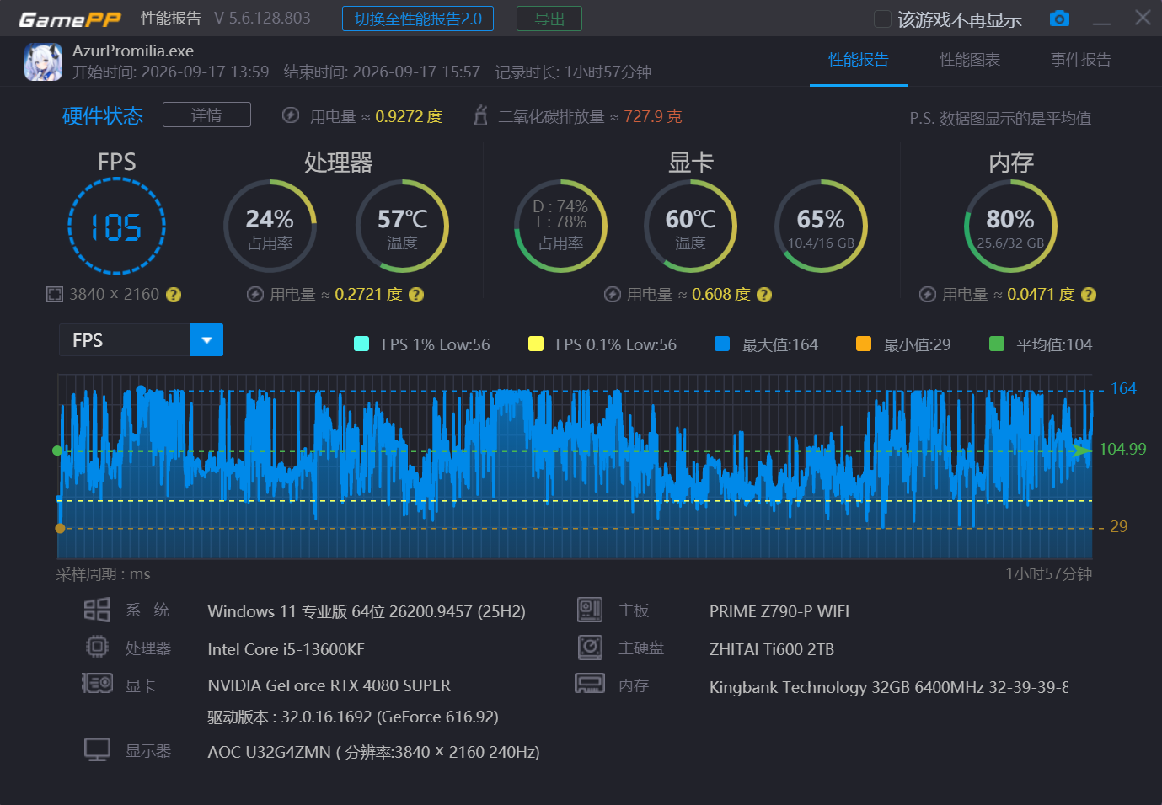This screenshot has width=1162, height=805.
Task: Expand the FPS dropdown arrow button
Action: point(206,340)
